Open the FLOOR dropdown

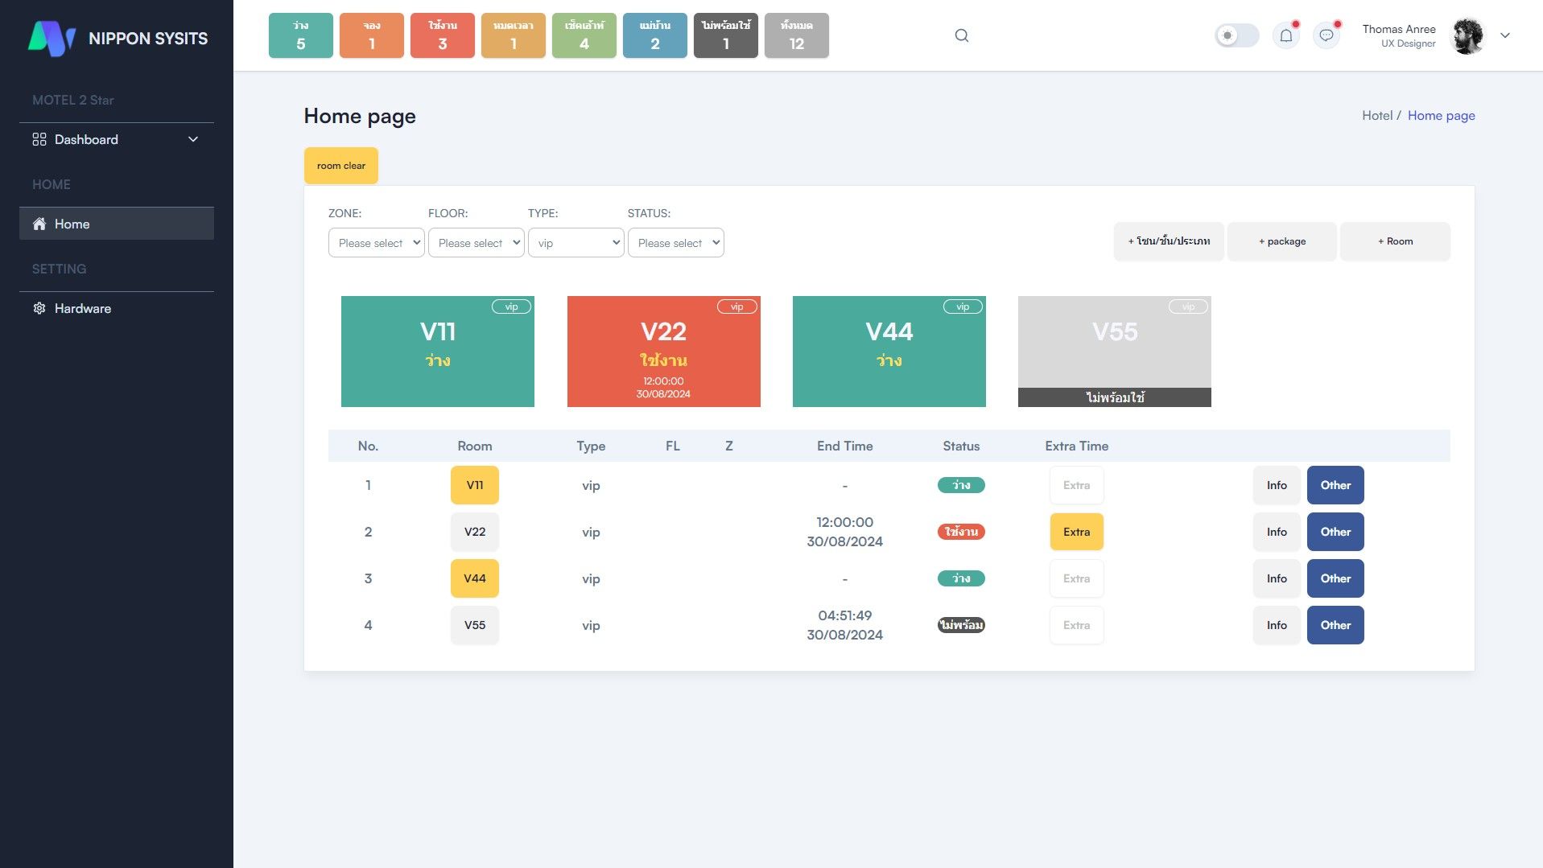coord(476,243)
